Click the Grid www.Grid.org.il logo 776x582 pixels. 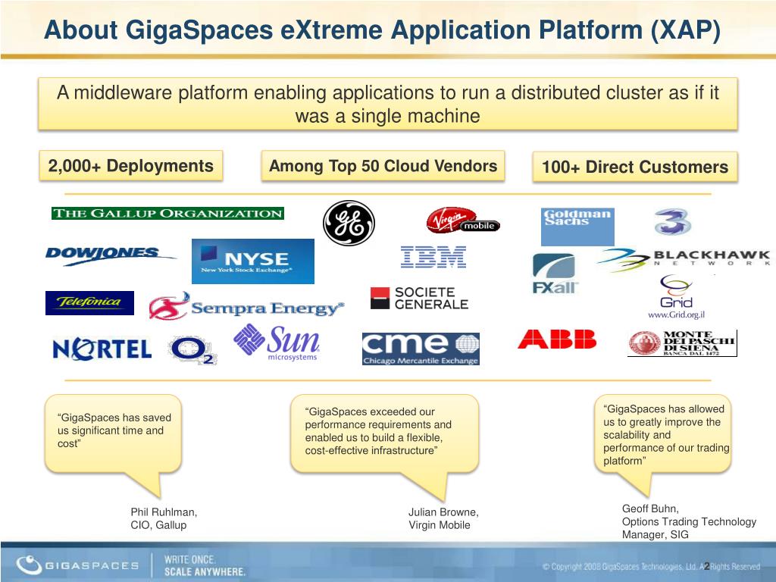(x=676, y=297)
